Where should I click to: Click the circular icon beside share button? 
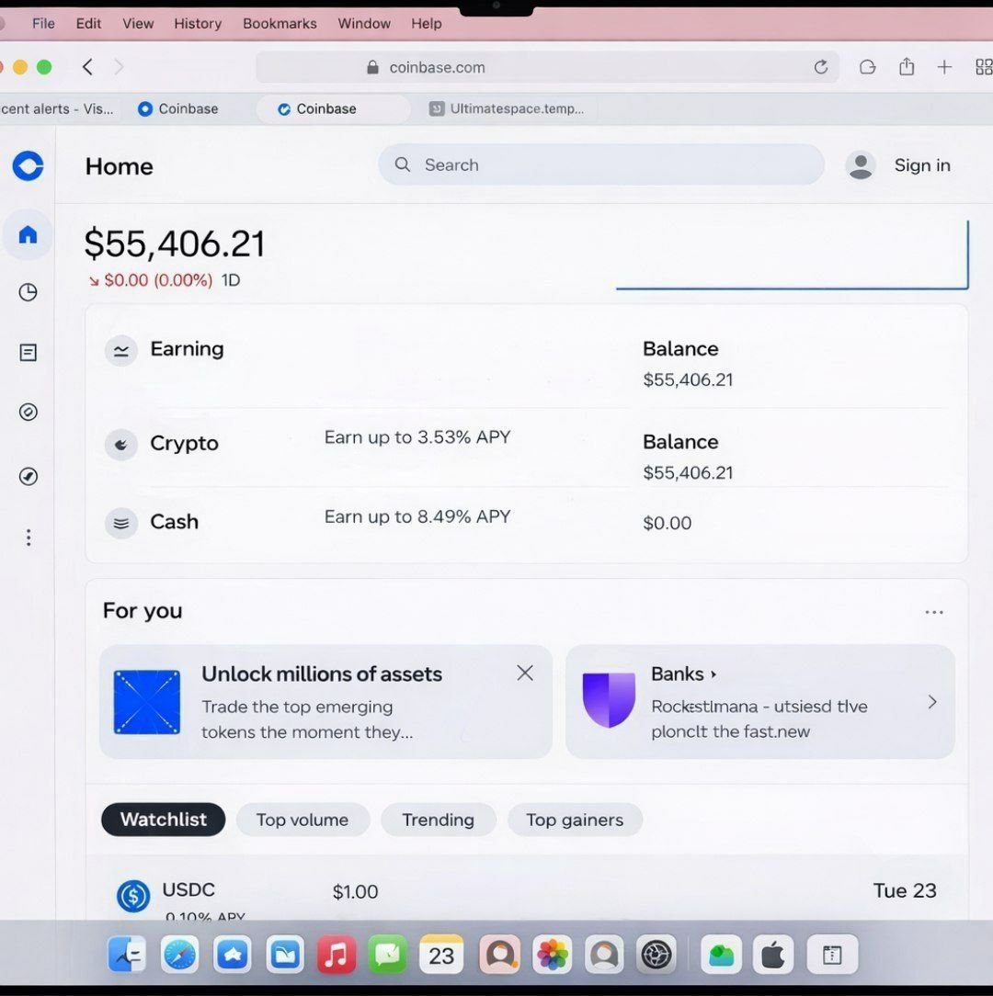[868, 67]
